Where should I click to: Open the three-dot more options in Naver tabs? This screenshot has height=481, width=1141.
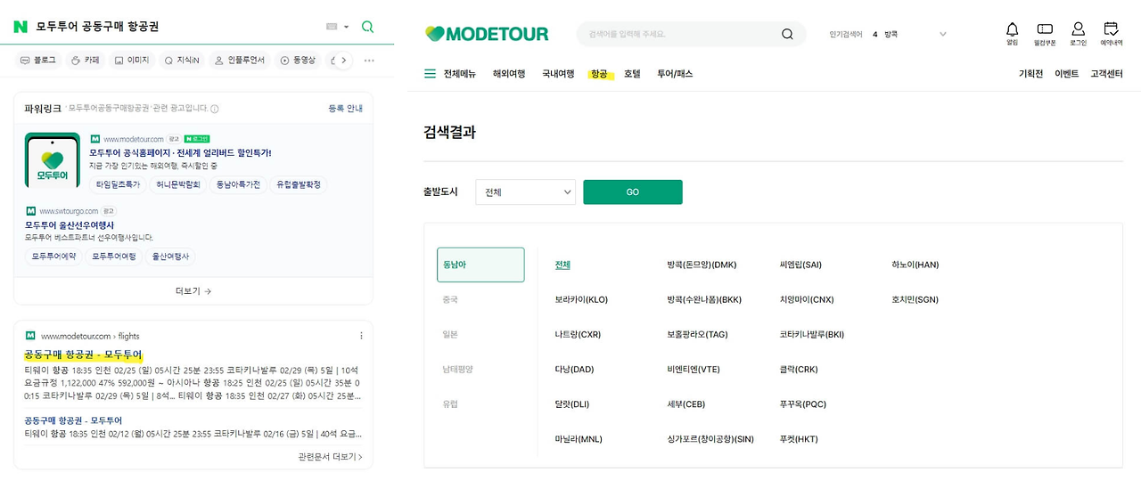[369, 60]
